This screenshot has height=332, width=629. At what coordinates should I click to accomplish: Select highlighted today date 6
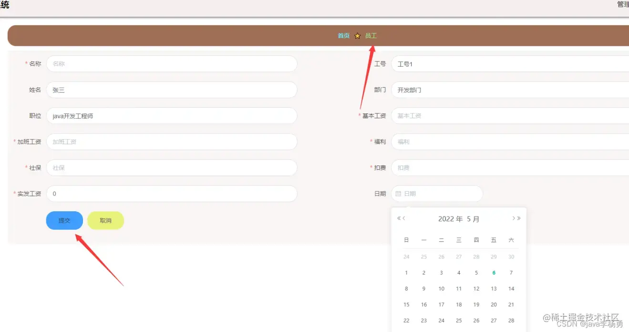[x=494, y=273]
